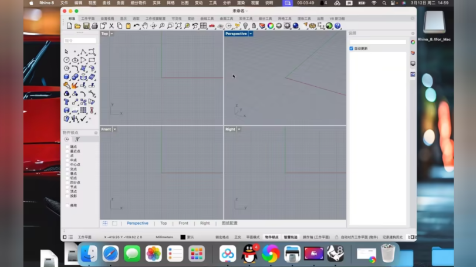Select the Circle tool in the left palette
The height and width of the screenshot is (267, 476).
click(x=66, y=60)
